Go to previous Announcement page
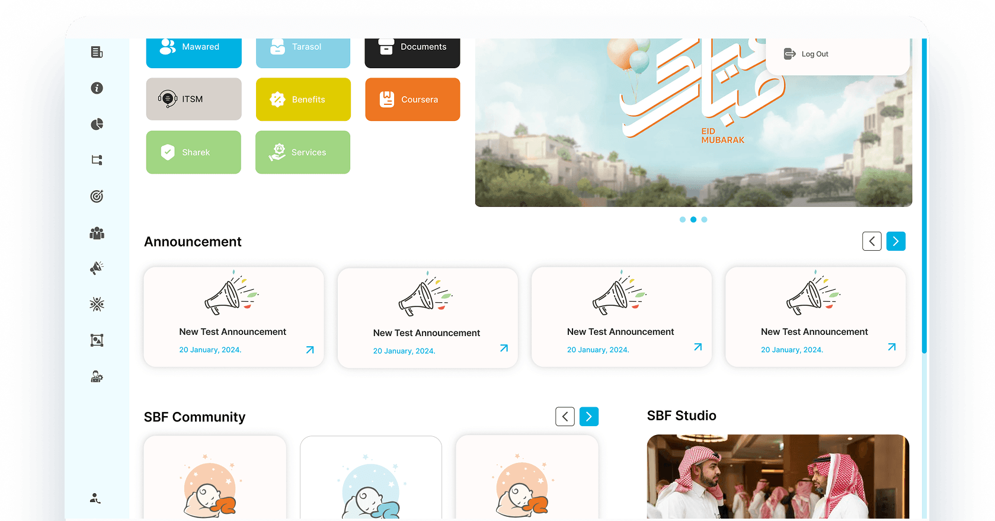The width and height of the screenshot is (995, 521). point(872,241)
